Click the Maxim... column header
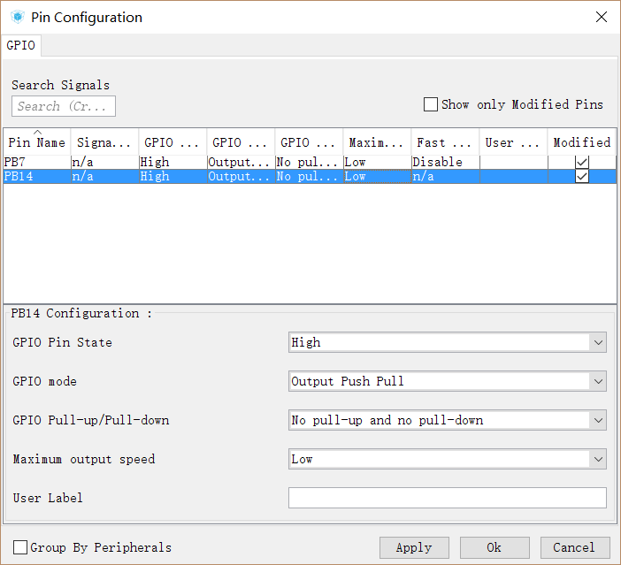Screen dimensions: 621x565 coord(377,141)
